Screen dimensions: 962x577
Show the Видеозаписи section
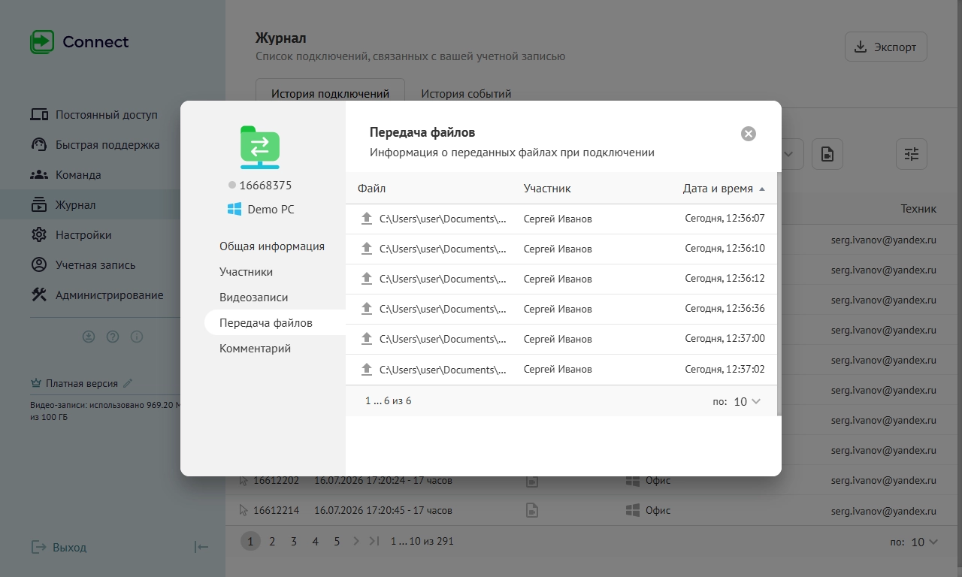[253, 298]
